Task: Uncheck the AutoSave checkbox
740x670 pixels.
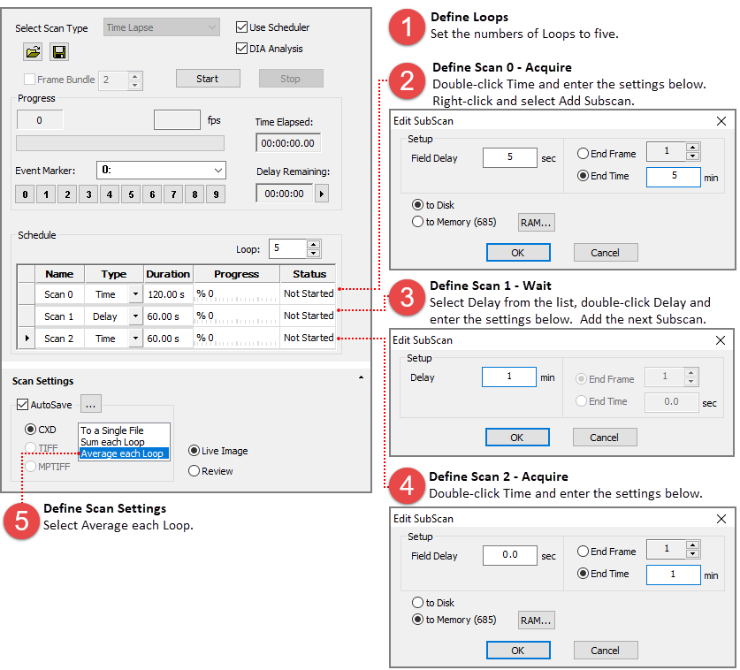Action: coord(23,405)
